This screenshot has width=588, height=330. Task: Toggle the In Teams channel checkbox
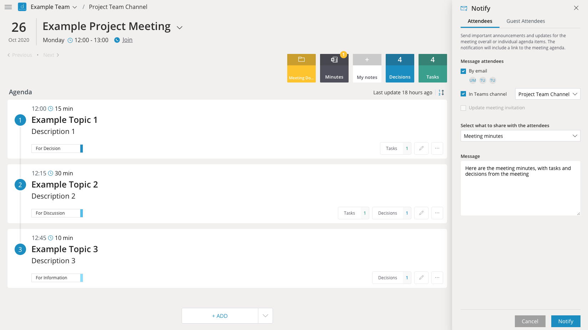463,94
